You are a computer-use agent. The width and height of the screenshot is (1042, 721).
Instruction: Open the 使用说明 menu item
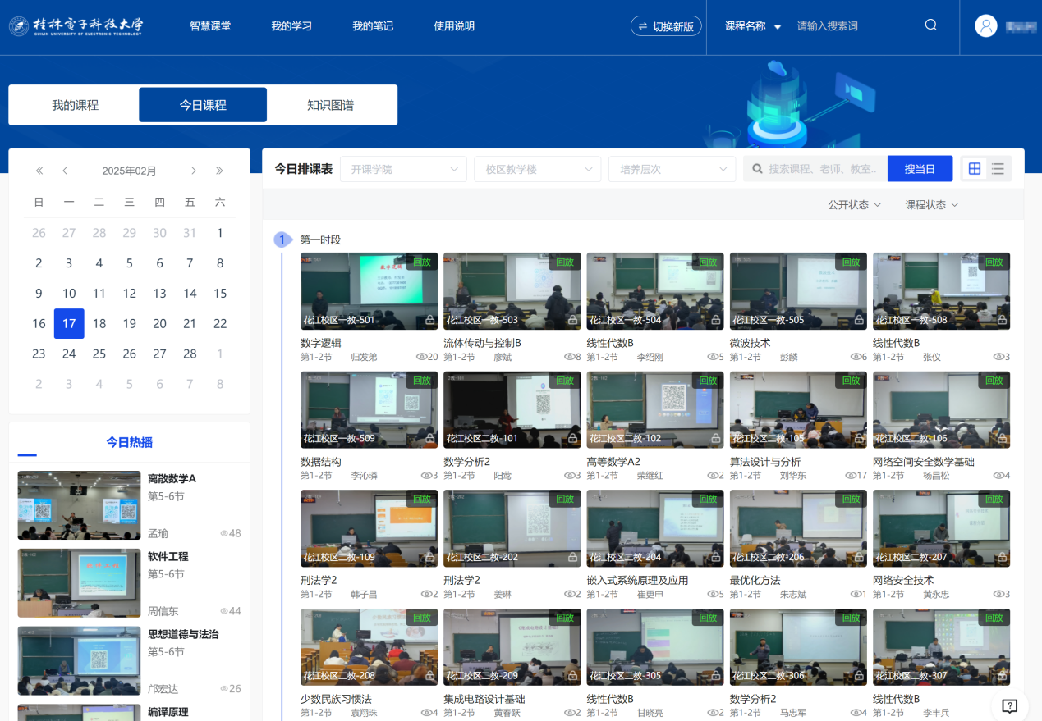(x=454, y=26)
